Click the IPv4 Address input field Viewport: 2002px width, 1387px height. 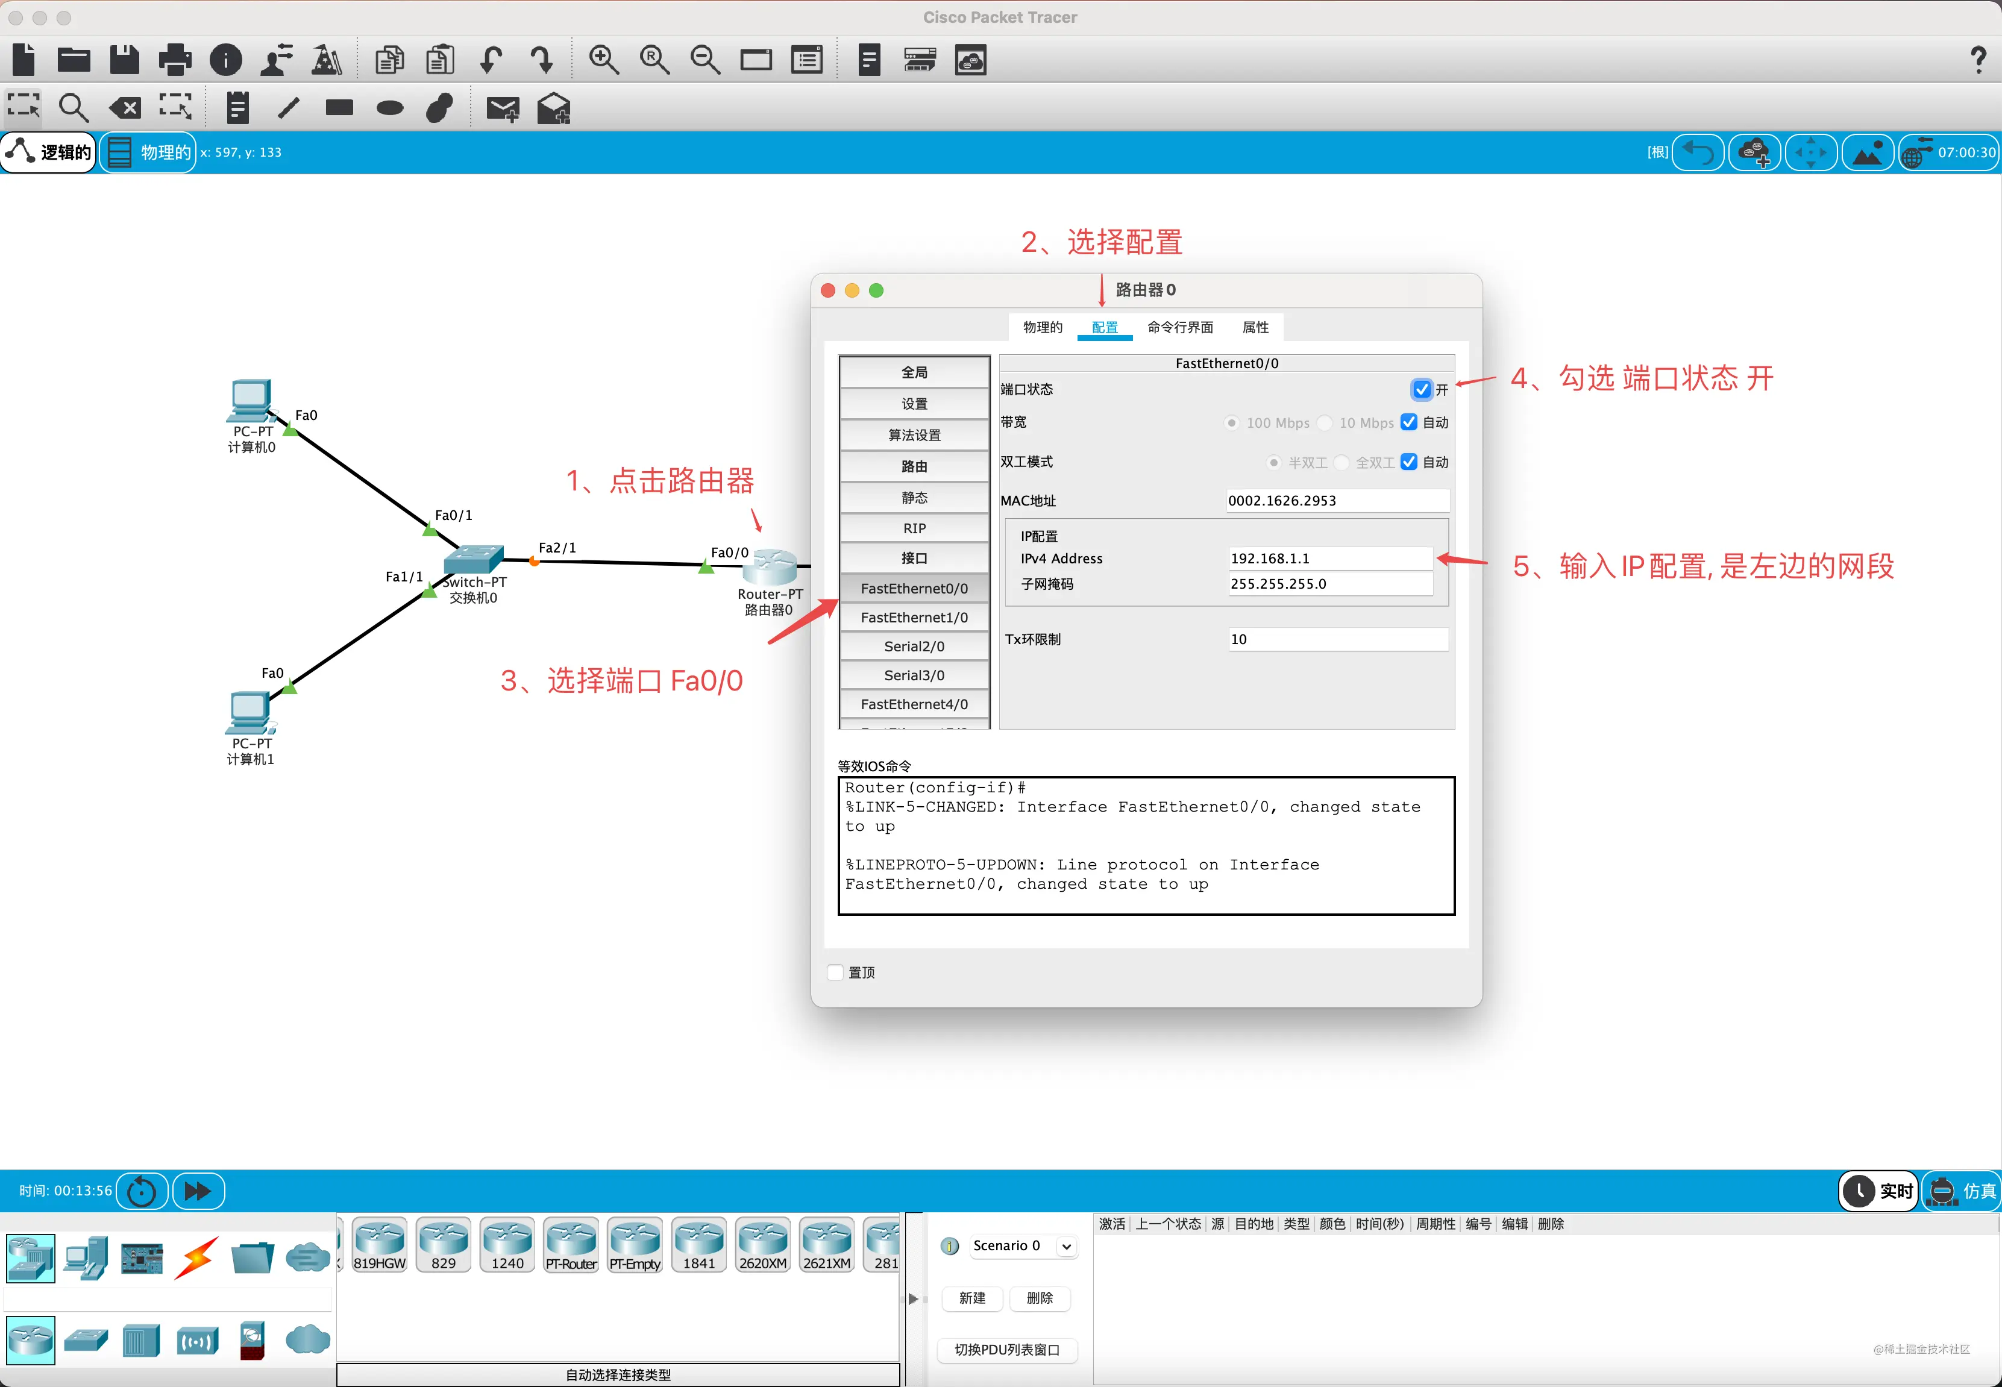(x=1330, y=558)
